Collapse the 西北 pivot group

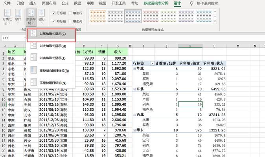point(135,115)
